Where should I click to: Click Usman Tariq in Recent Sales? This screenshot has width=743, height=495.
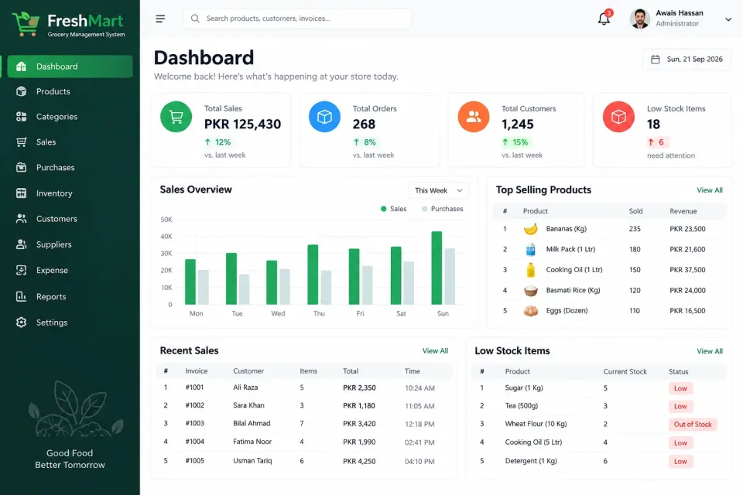[252, 460]
